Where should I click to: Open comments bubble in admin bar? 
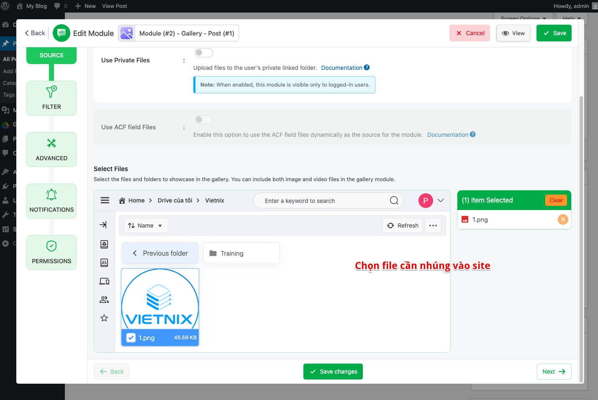click(x=57, y=6)
